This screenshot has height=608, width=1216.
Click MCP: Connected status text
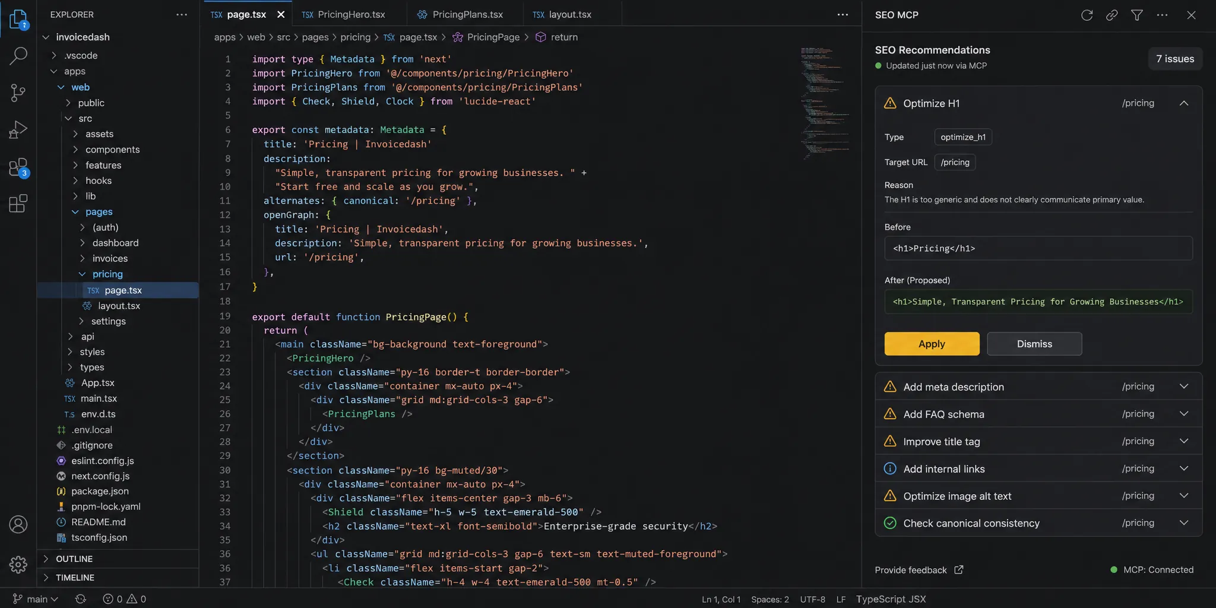pos(1158,569)
